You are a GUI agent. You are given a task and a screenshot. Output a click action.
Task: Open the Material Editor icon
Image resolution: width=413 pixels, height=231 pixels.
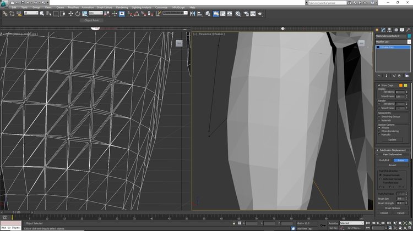click(x=238, y=14)
